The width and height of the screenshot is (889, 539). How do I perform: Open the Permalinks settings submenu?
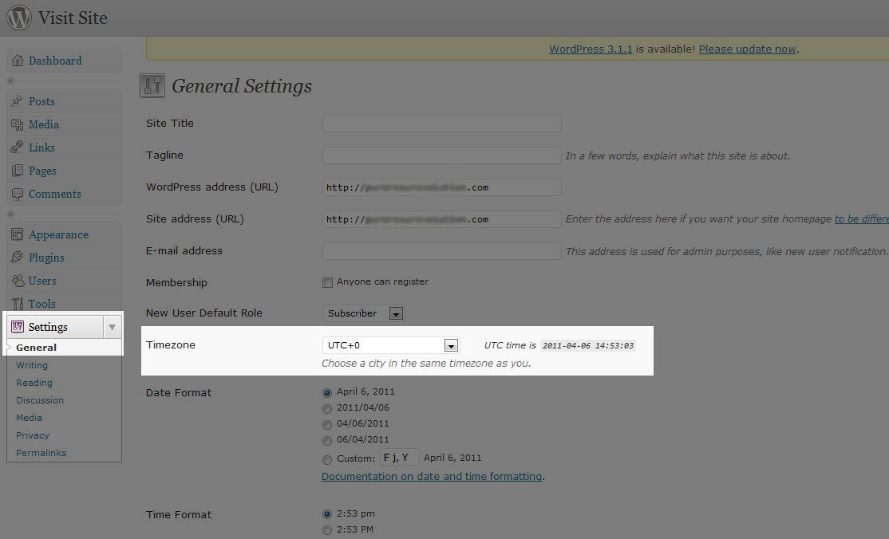41,453
